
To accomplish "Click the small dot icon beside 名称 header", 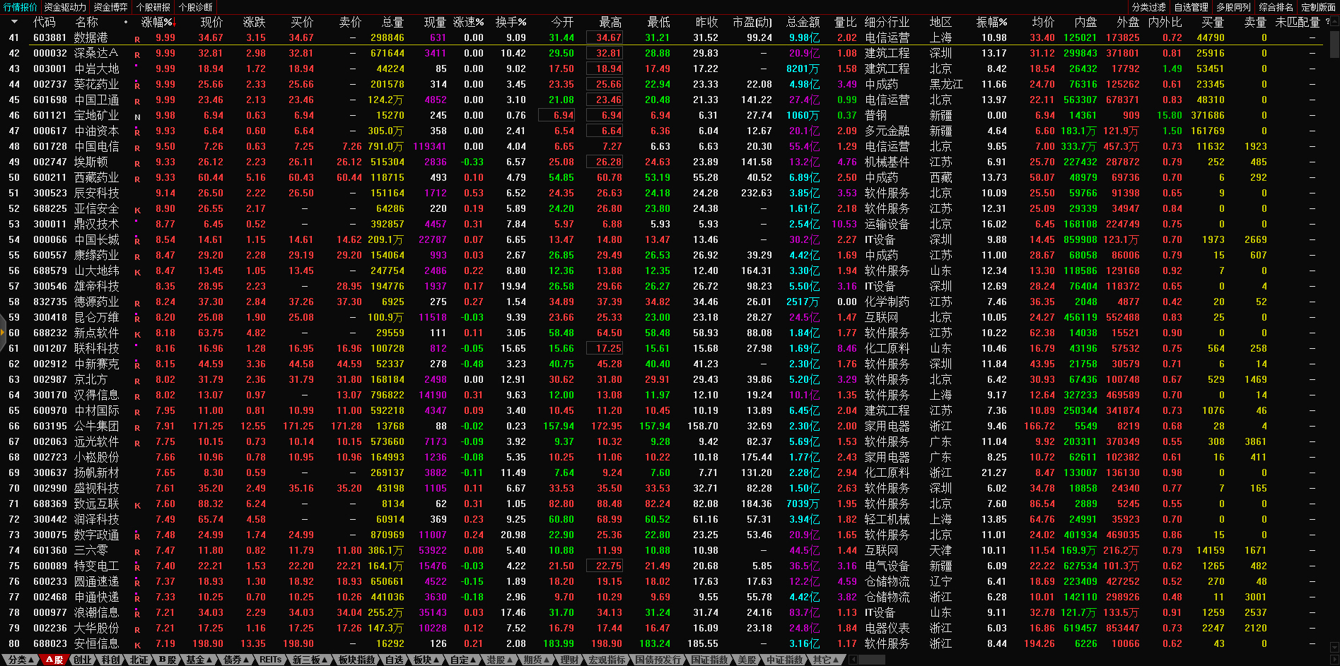I will click(126, 22).
